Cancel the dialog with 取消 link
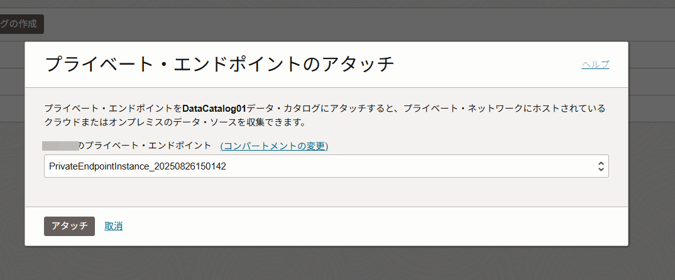Image resolution: width=675 pixels, height=280 pixels. point(114,226)
